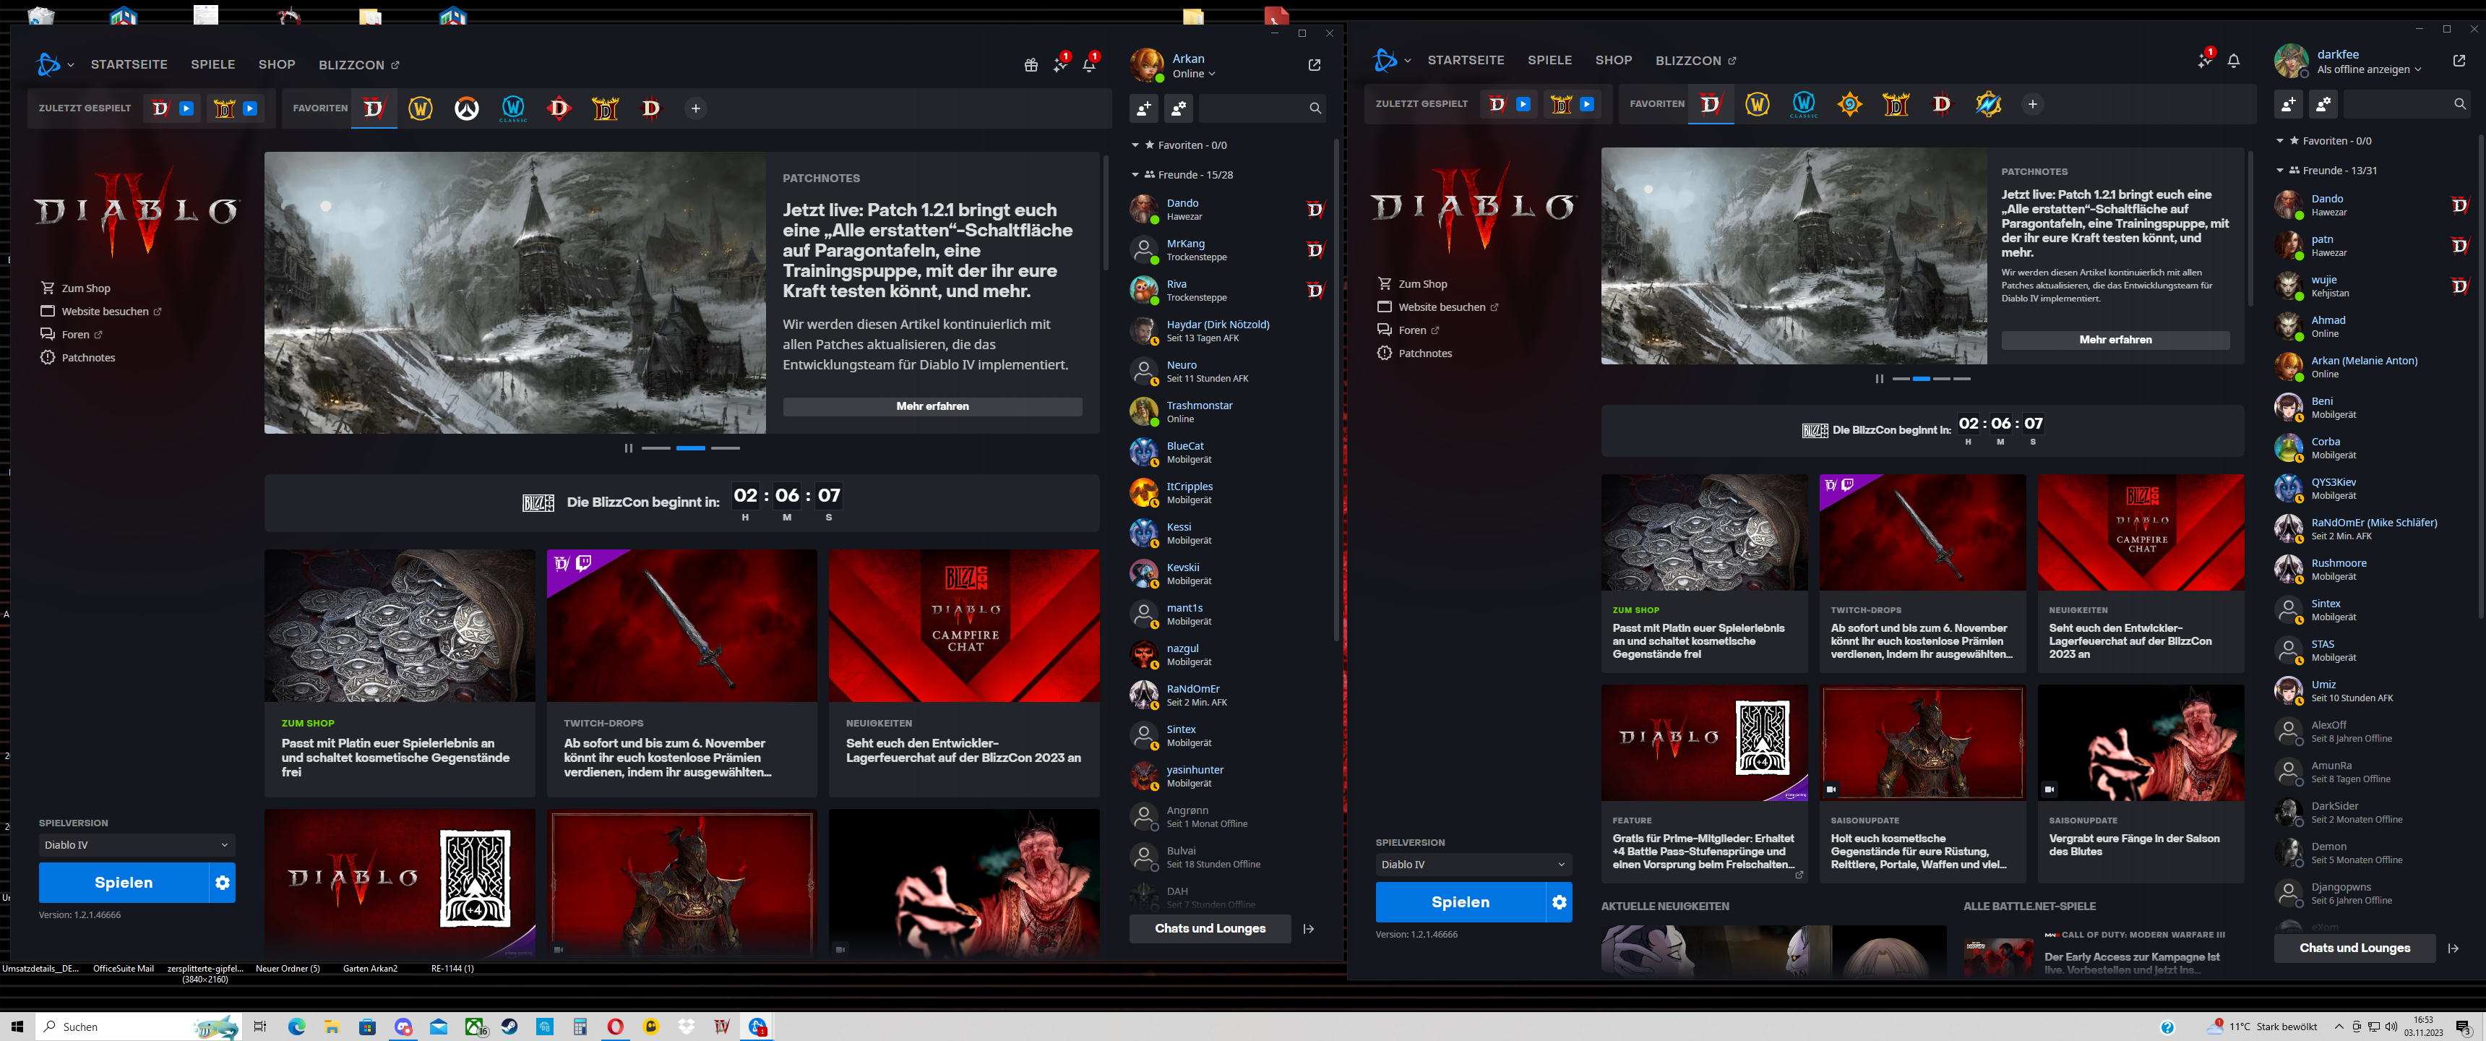
Task: Open the Steam icon in the Windows taskbar
Action: tap(509, 1027)
